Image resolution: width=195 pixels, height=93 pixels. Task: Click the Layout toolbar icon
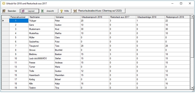coord(23,11)
